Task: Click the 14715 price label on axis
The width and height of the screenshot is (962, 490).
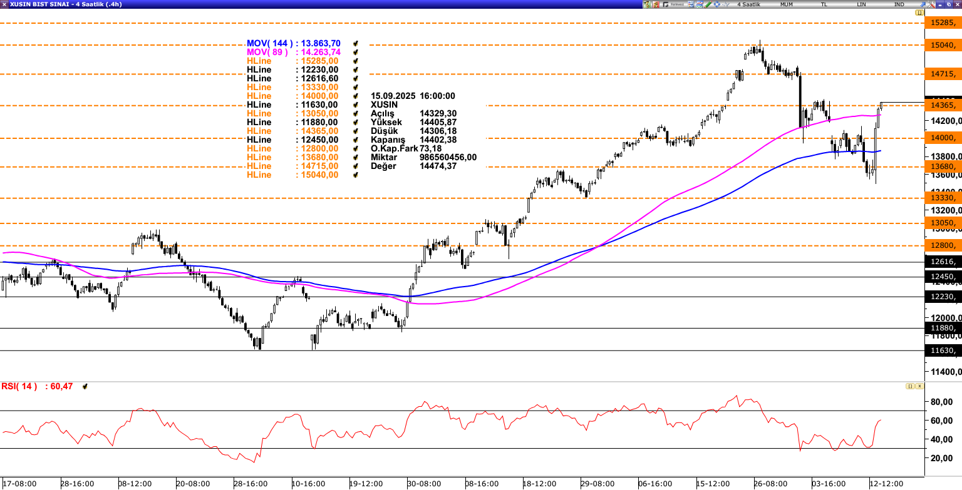Action: coord(943,74)
